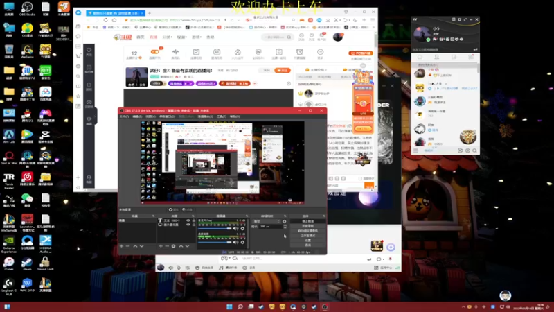
Task: Click the streamer avatar thumbnail on Douyu
Action: tap(136, 77)
